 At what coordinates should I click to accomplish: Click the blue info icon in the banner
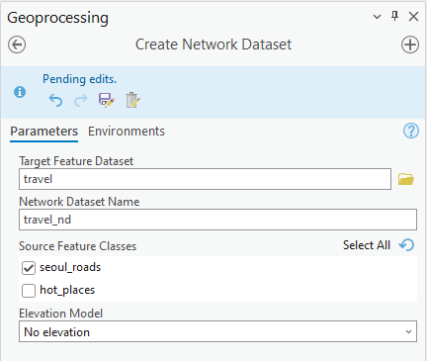click(x=20, y=92)
